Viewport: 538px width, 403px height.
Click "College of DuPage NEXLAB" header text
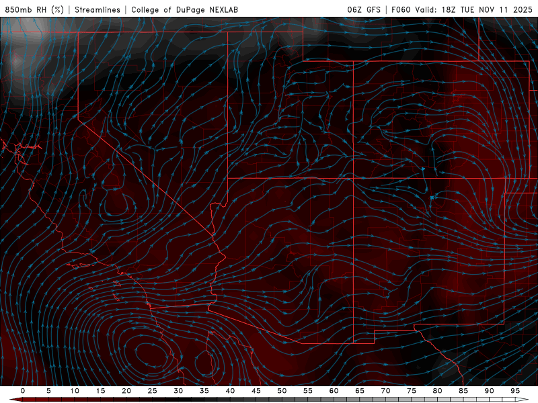coord(184,9)
